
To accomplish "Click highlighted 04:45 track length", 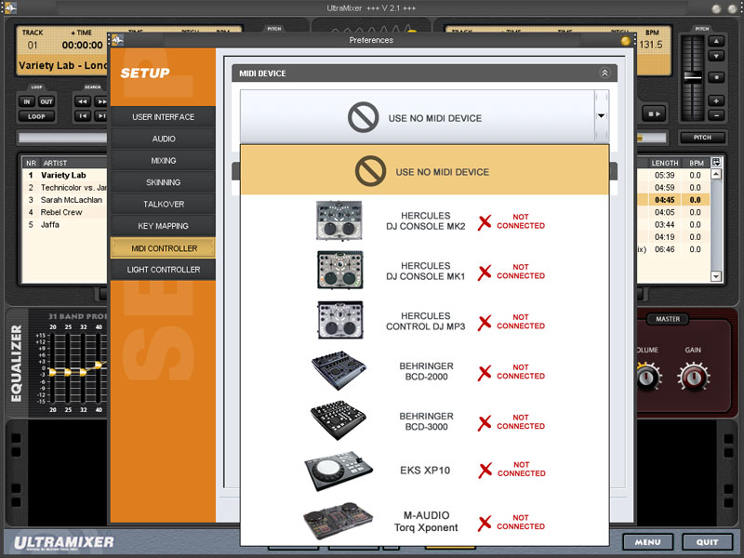I will tap(664, 200).
